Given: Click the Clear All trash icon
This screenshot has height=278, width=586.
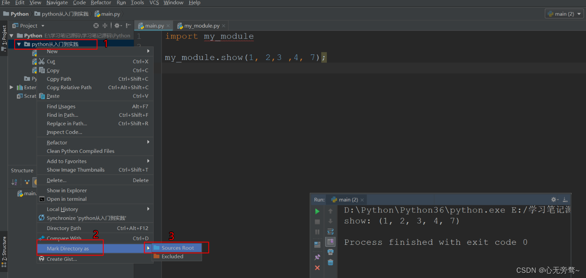Looking at the screenshot, I should pos(330,262).
